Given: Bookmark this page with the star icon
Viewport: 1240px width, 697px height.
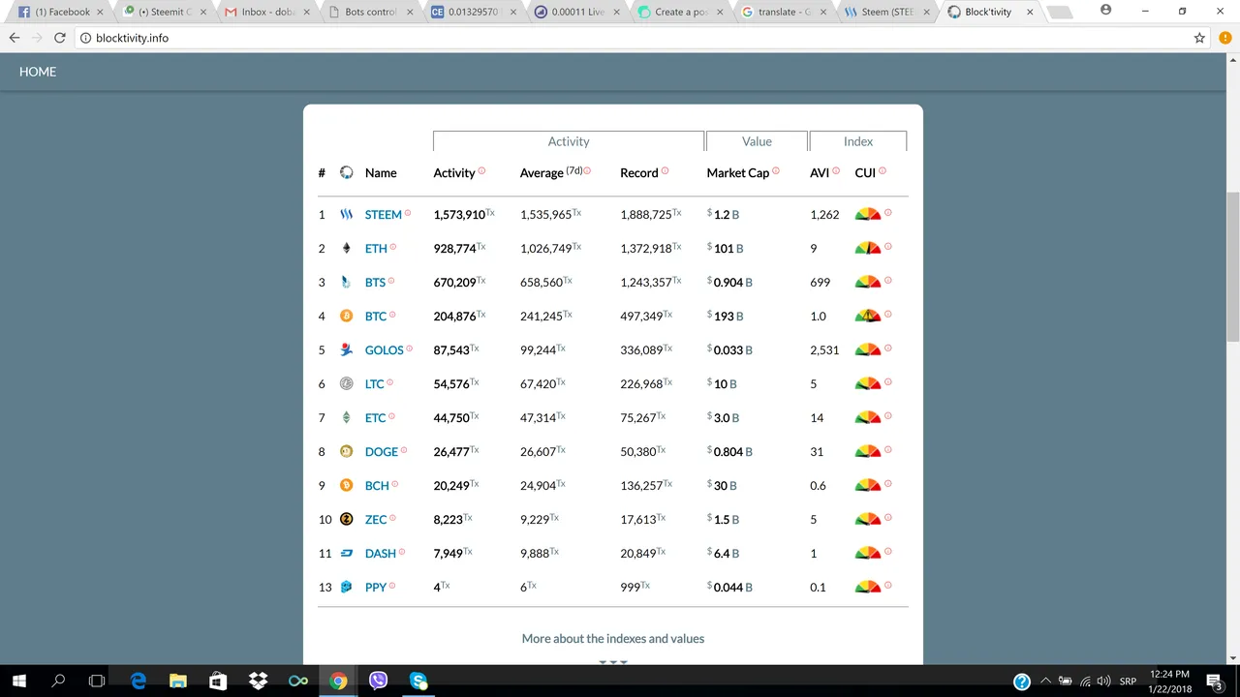Looking at the screenshot, I should click(1199, 38).
